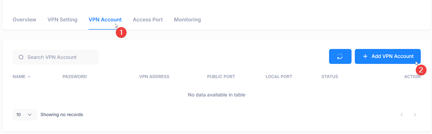The image size is (432, 134).
Task: Open the rows-per-page dropdown showing 10
Action: (x=25, y=115)
